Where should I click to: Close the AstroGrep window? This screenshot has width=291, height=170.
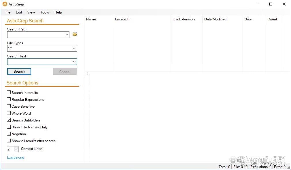click(x=284, y=4)
